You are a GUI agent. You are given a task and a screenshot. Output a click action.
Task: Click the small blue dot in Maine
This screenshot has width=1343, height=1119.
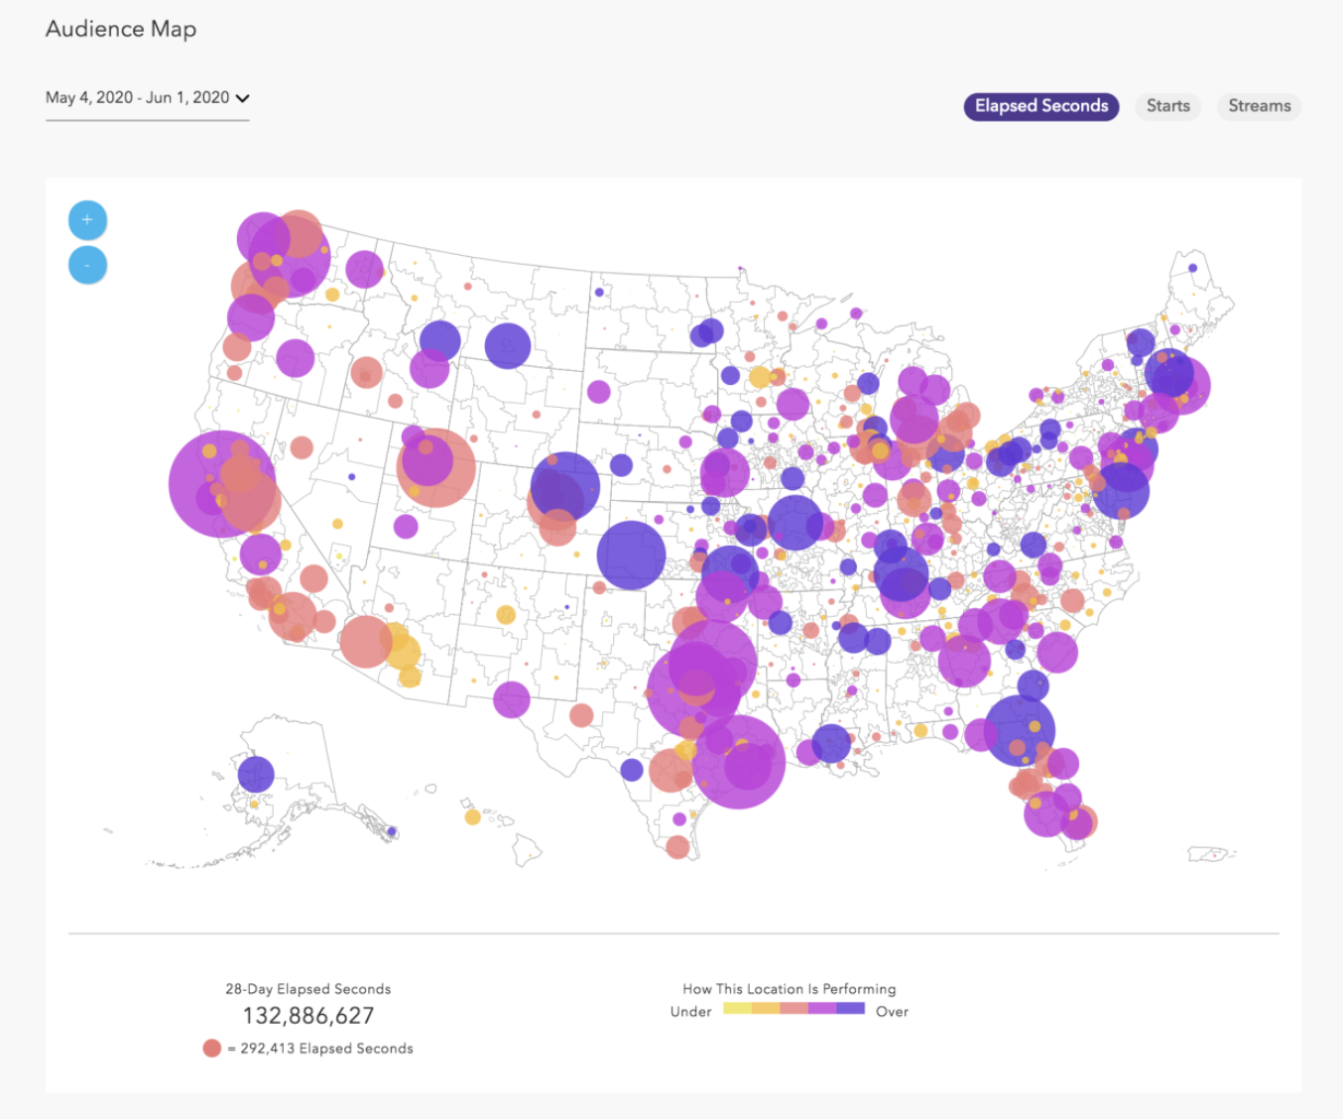pos(1192,268)
